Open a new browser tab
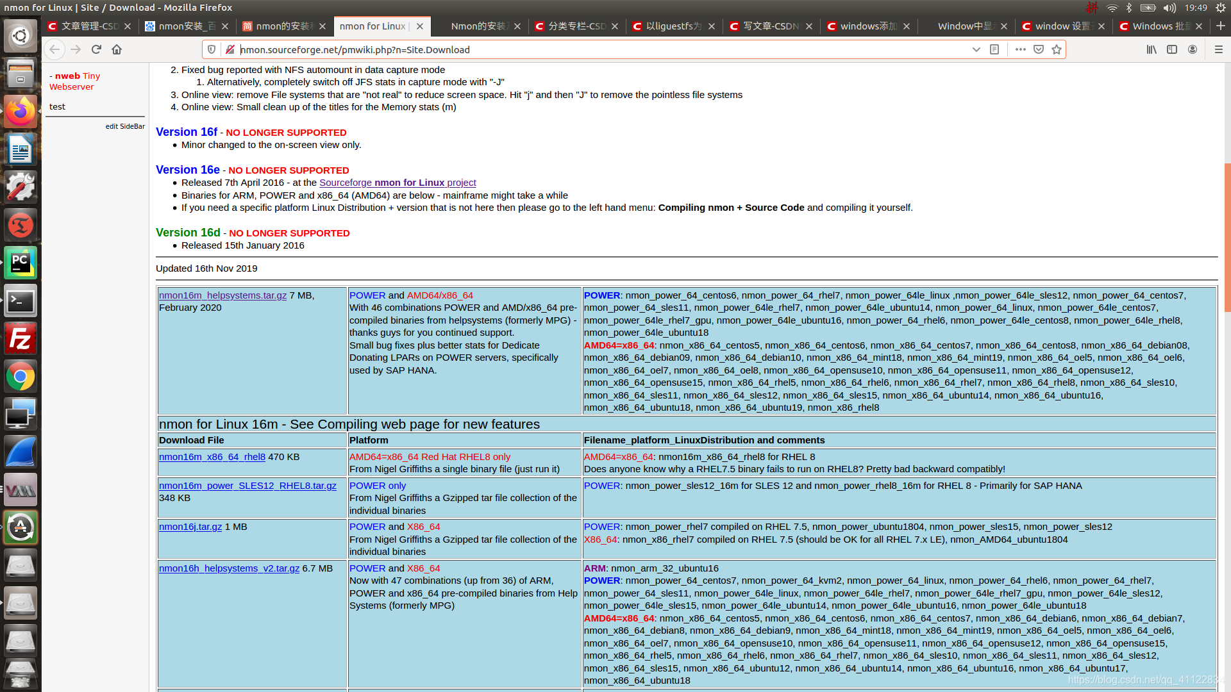This screenshot has width=1231, height=692. [1221, 26]
